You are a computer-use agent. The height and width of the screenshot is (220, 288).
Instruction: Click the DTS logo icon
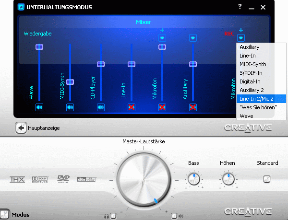click(x=86, y=179)
